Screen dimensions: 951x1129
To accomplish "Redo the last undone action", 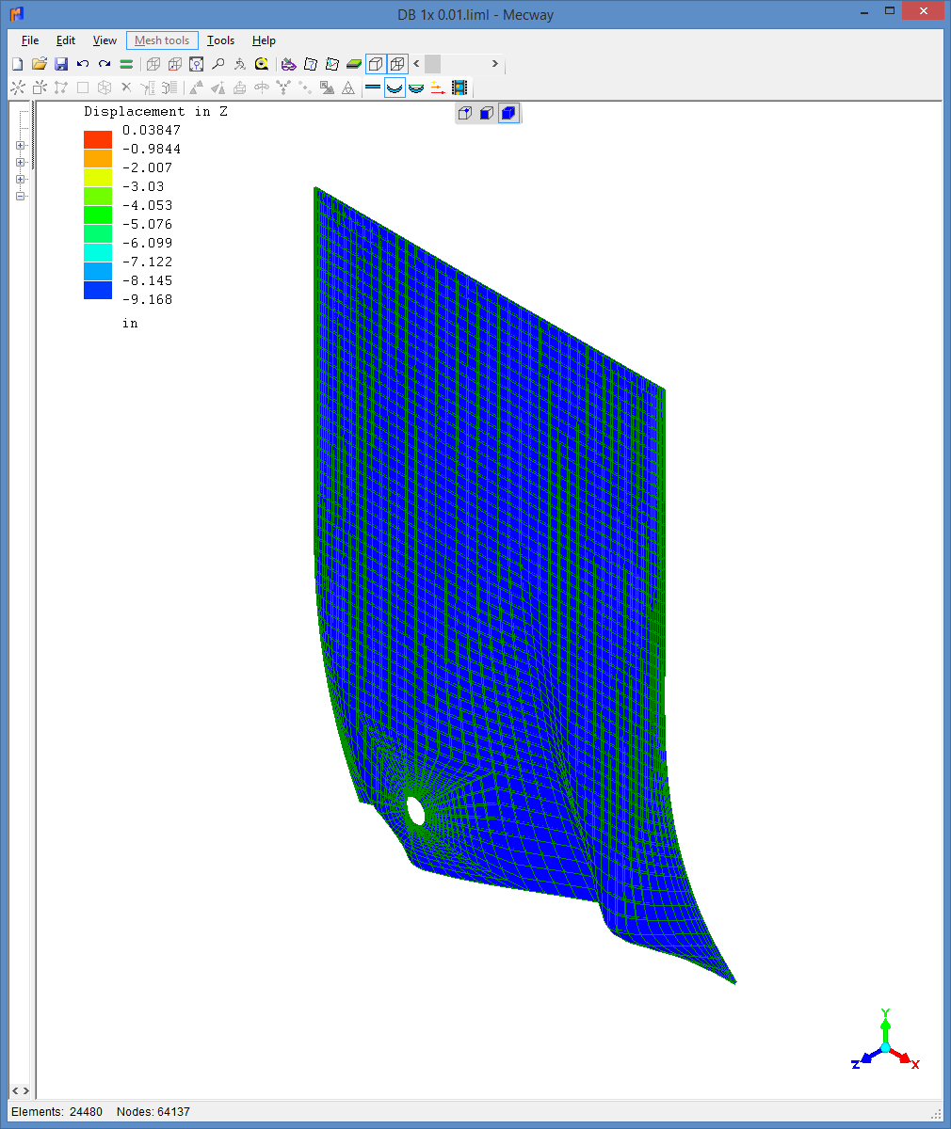I will (105, 64).
